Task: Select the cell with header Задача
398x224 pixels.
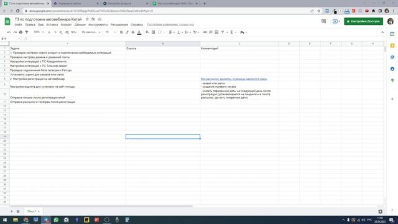Action: [x=68, y=49]
